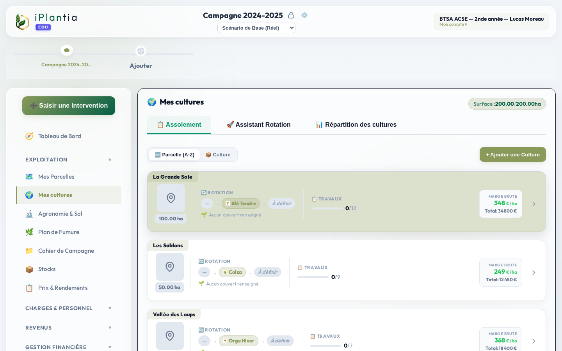
Task: Click La Grande Sole cover crop seedling icon
Action: [204, 215]
